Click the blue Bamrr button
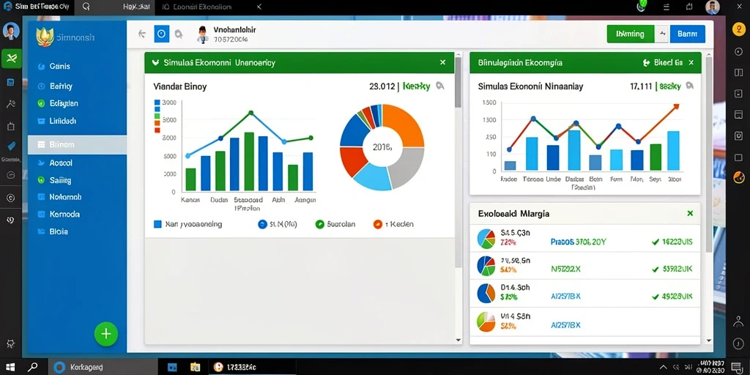Viewport: 750px width, 375px height. (x=687, y=34)
